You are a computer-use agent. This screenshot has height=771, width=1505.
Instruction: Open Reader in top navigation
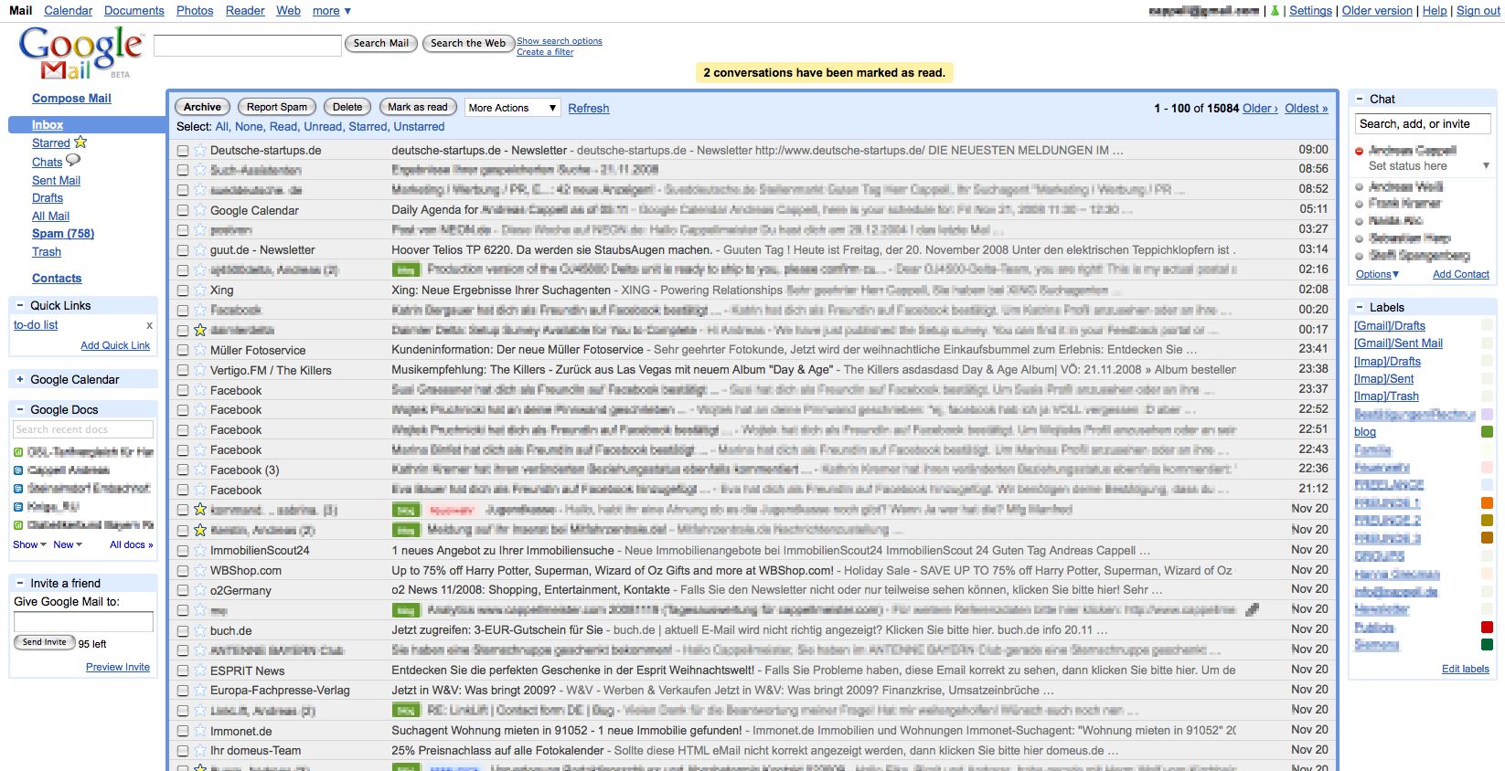pos(245,11)
